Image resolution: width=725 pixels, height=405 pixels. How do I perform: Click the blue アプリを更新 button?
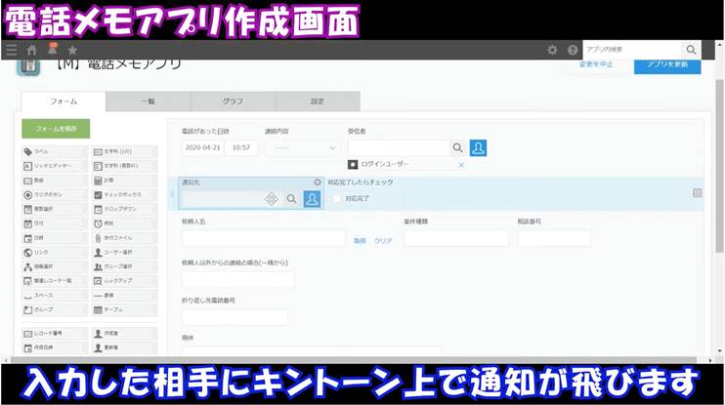(x=667, y=64)
